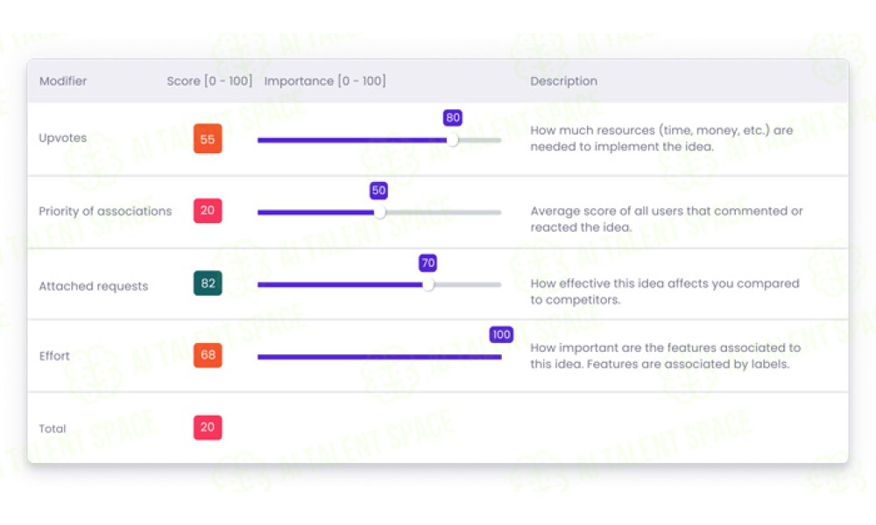
Task: Click the green 82 Attached requests score badge
Action: point(208,283)
